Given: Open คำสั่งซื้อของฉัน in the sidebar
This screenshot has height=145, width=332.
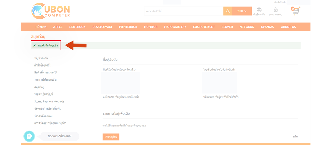Looking at the screenshot, I should (43, 65).
